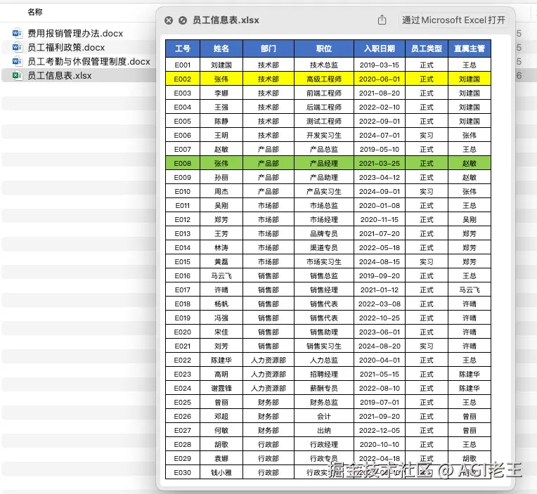Click the 出纳 cell
The image size is (537, 494).
(324, 429)
